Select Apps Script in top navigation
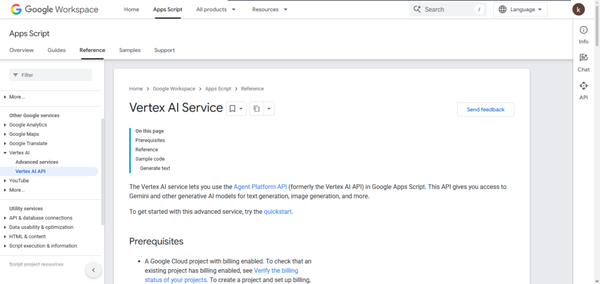This screenshot has height=284, width=600. click(168, 9)
